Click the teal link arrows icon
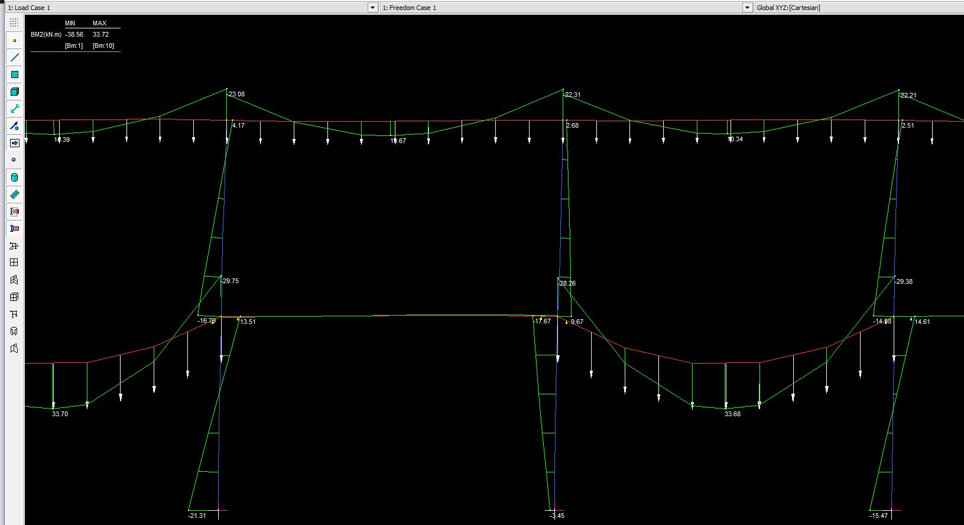The image size is (964, 525). tap(14, 109)
